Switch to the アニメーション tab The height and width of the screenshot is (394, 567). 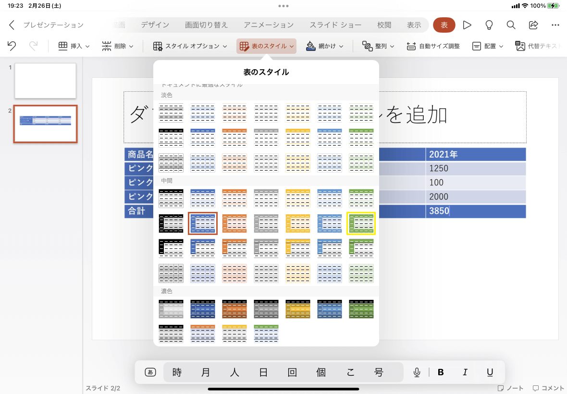click(x=269, y=25)
